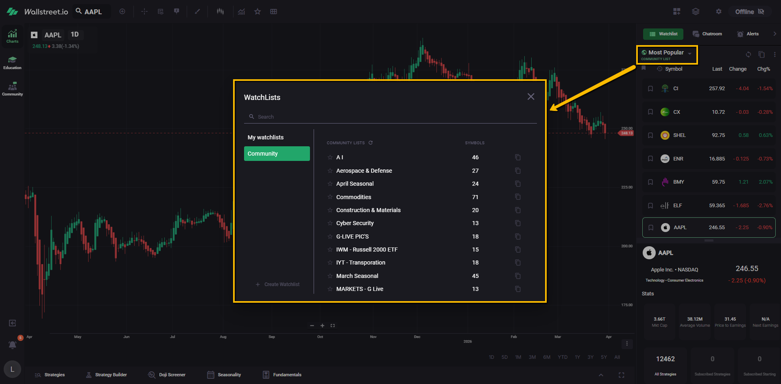The image size is (781, 384).
Task: Star the Aerospace & Defense list
Action: point(330,171)
